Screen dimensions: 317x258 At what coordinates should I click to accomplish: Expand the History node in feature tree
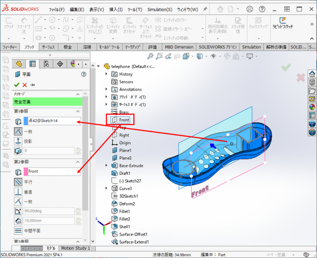pyautogui.click(x=107, y=74)
